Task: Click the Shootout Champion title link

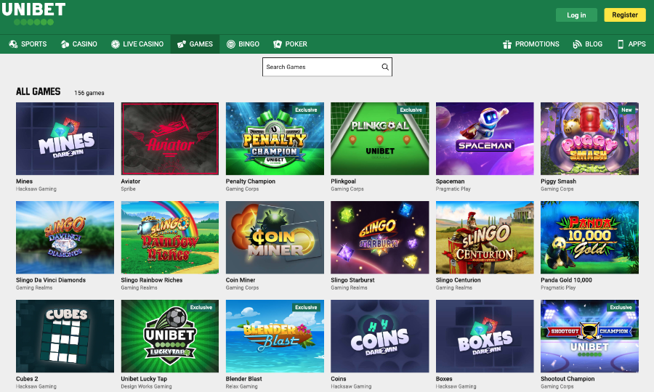Action: pos(568,379)
